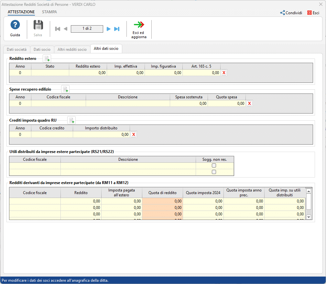Go to the previous record
Screen dimensions: 326x284
[65, 29]
